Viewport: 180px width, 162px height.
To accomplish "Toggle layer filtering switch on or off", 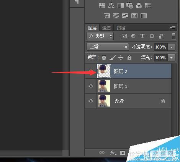I will click(x=173, y=36).
